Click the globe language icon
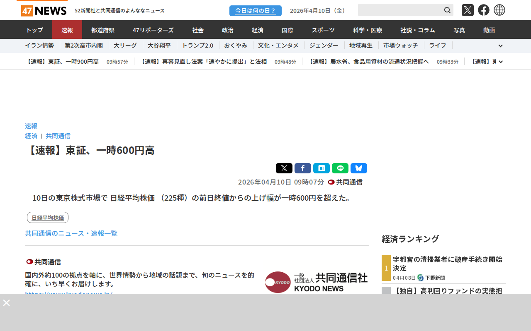This screenshot has height=331, width=531. [499, 10]
